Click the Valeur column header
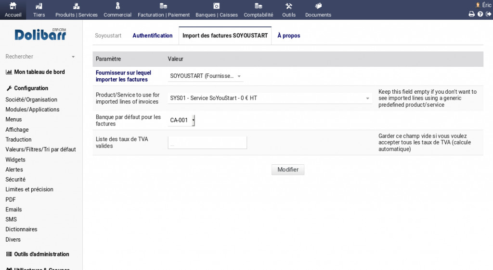The width and height of the screenshot is (493, 270). [x=175, y=59]
